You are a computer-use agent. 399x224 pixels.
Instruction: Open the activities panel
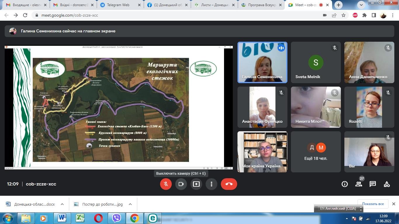tap(387, 184)
